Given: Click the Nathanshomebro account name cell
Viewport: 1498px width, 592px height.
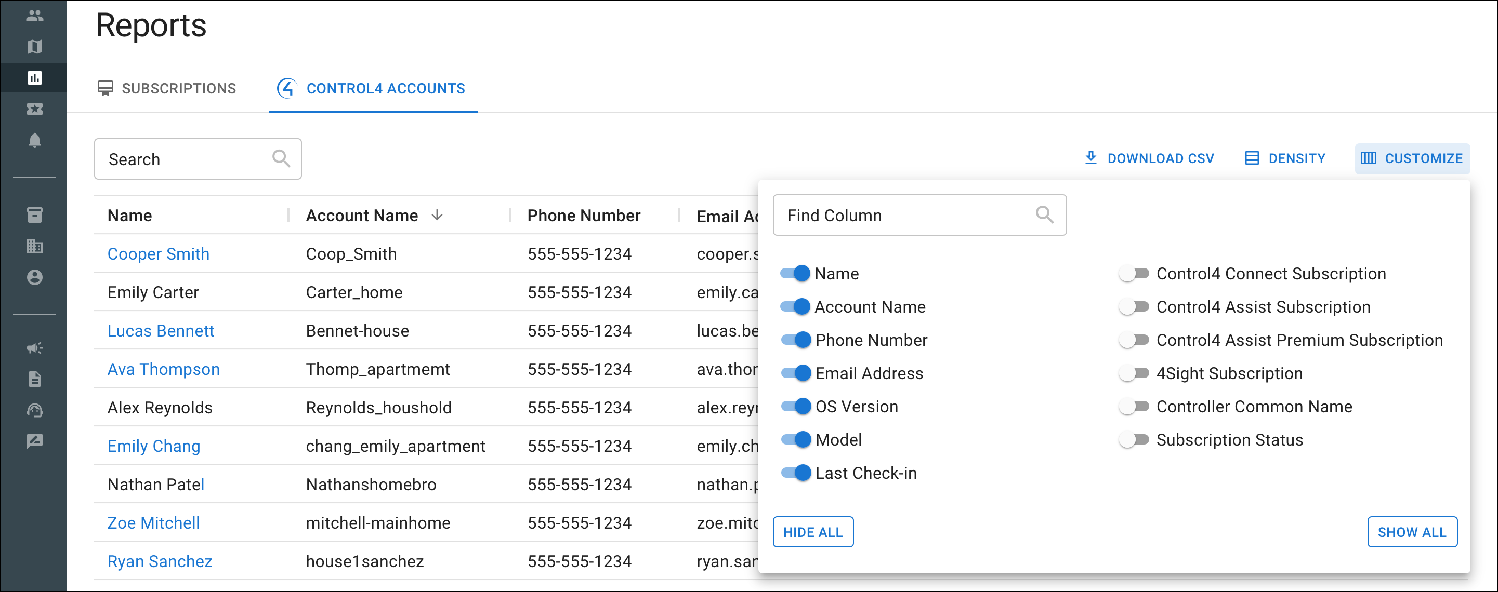Looking at the screenshot, I should (371, 483).
